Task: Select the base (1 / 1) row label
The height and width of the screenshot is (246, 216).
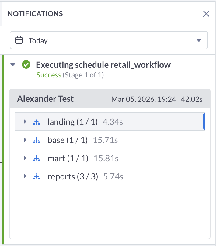Action: (x=68, y=140)
